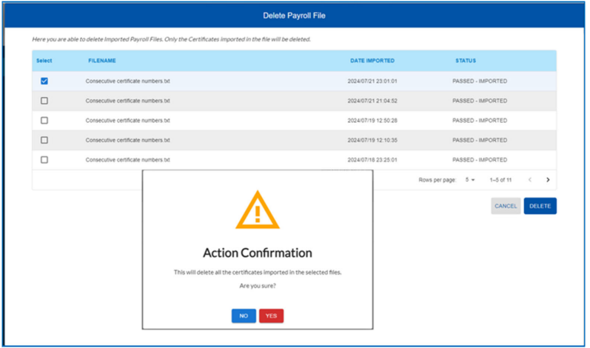Click the status of the 2024/07/18 file row

pos(479,159)
